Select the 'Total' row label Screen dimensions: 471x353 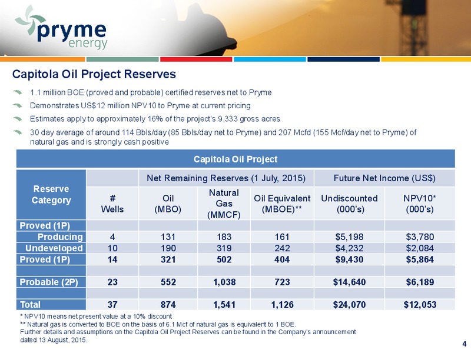[x=30, y=305]
